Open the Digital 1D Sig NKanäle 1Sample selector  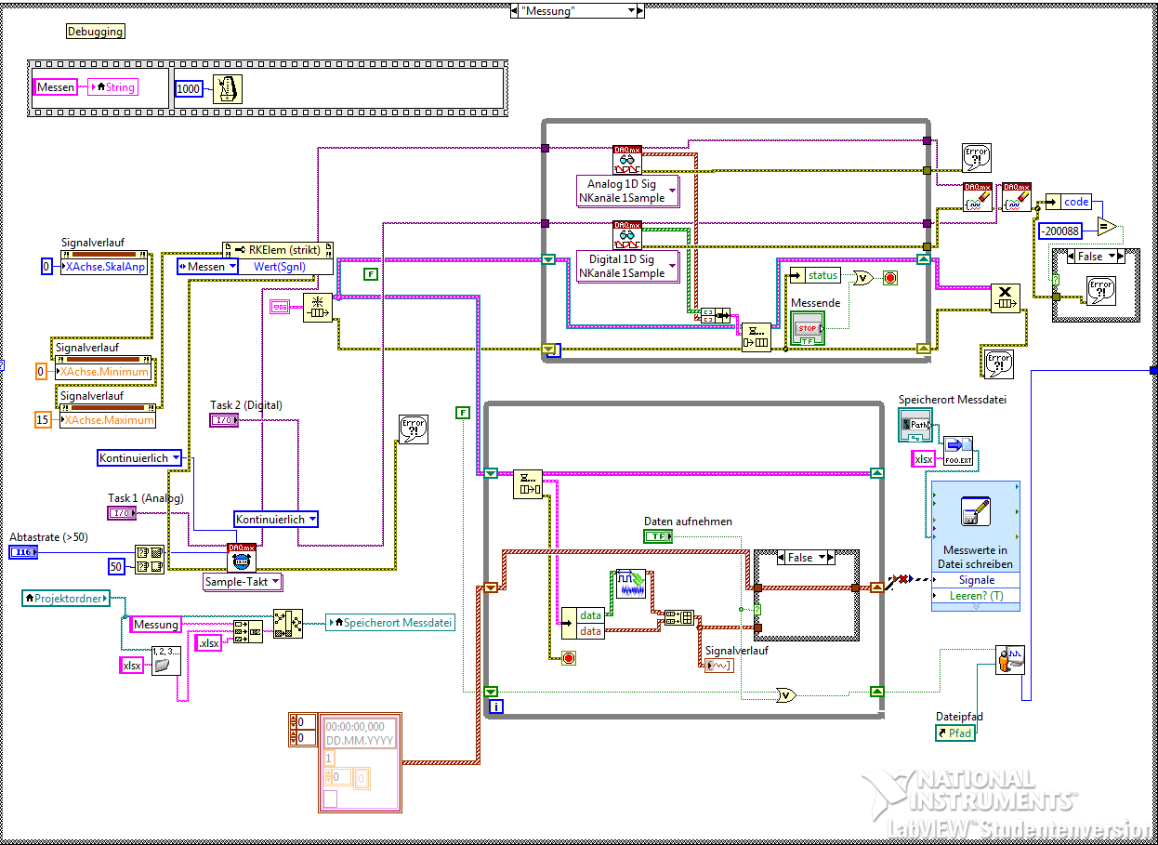coord(628,266)
